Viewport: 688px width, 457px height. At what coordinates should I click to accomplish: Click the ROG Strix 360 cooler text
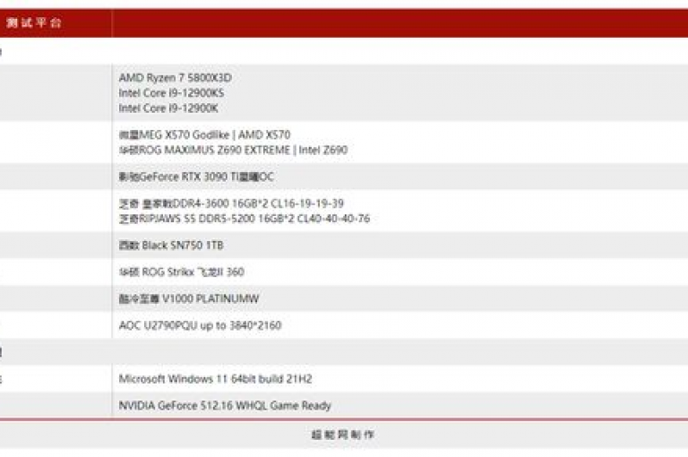tap(181, 272)
